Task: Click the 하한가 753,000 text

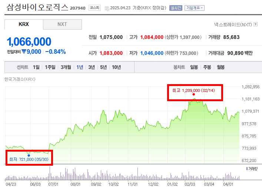Action: coord(182,53)
